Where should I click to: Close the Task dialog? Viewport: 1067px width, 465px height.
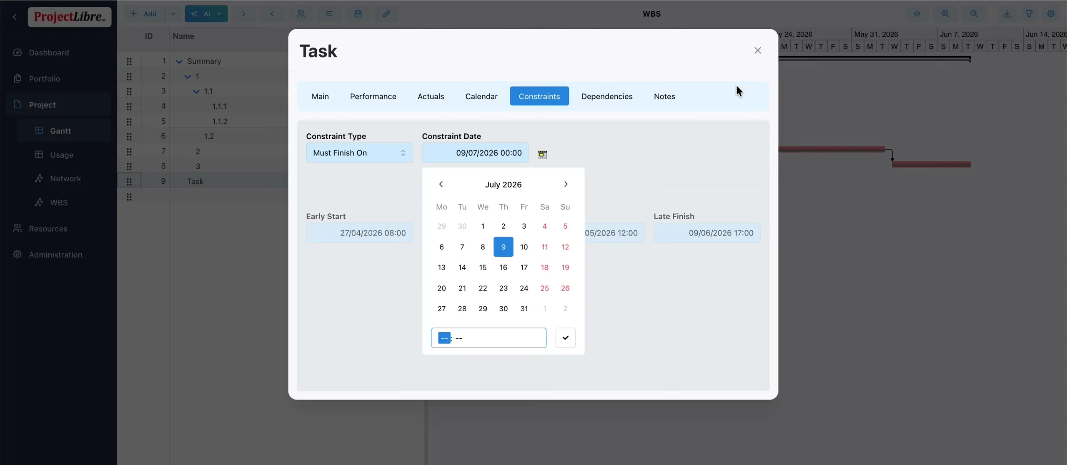(x=758, y=50)
